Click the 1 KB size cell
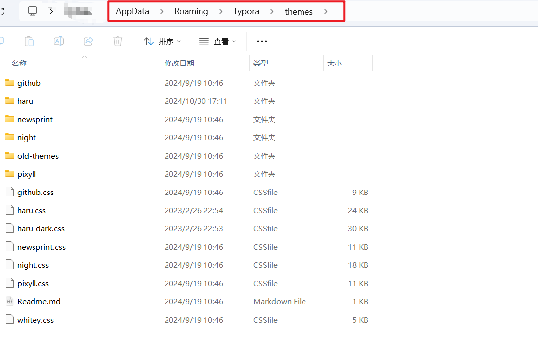538x355 pixels. click(360, 301)
